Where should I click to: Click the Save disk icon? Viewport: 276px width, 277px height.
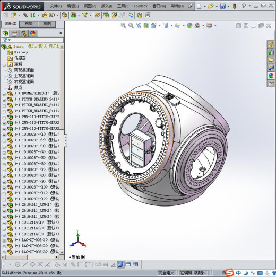[x=222, y=6]
